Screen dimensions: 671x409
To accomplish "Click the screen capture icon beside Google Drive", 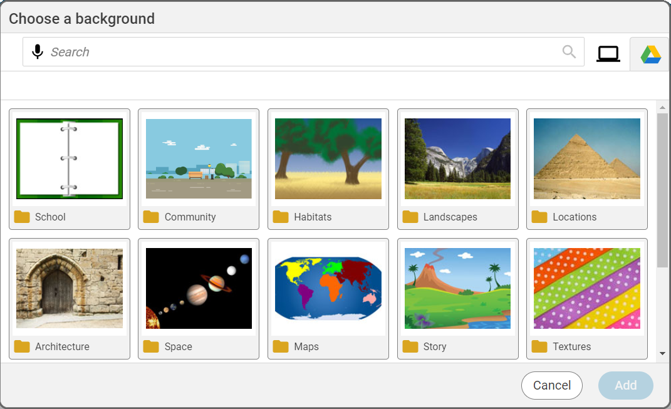I will click(x=608, y=54).
